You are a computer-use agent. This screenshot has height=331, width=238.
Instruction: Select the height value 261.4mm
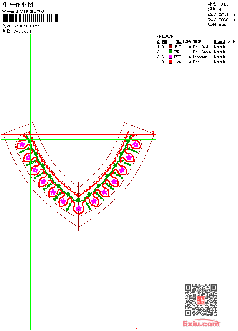click(x=226, y=15)
